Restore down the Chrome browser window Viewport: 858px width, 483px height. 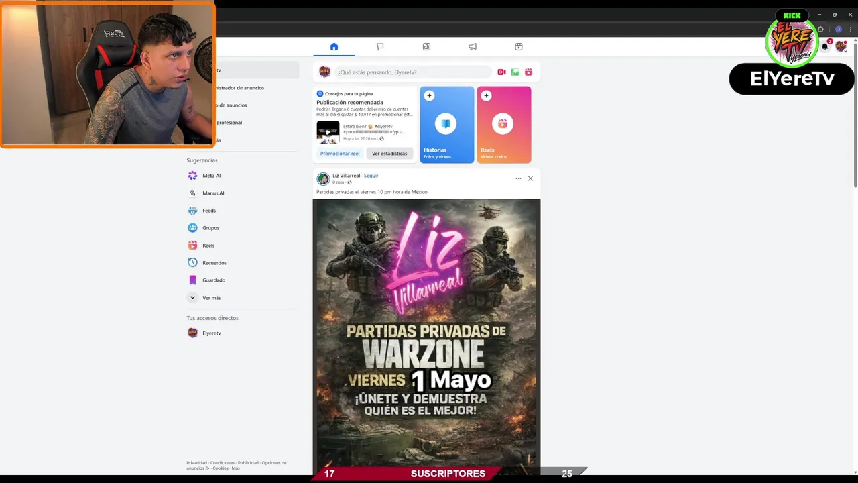[x=835, y=15]
